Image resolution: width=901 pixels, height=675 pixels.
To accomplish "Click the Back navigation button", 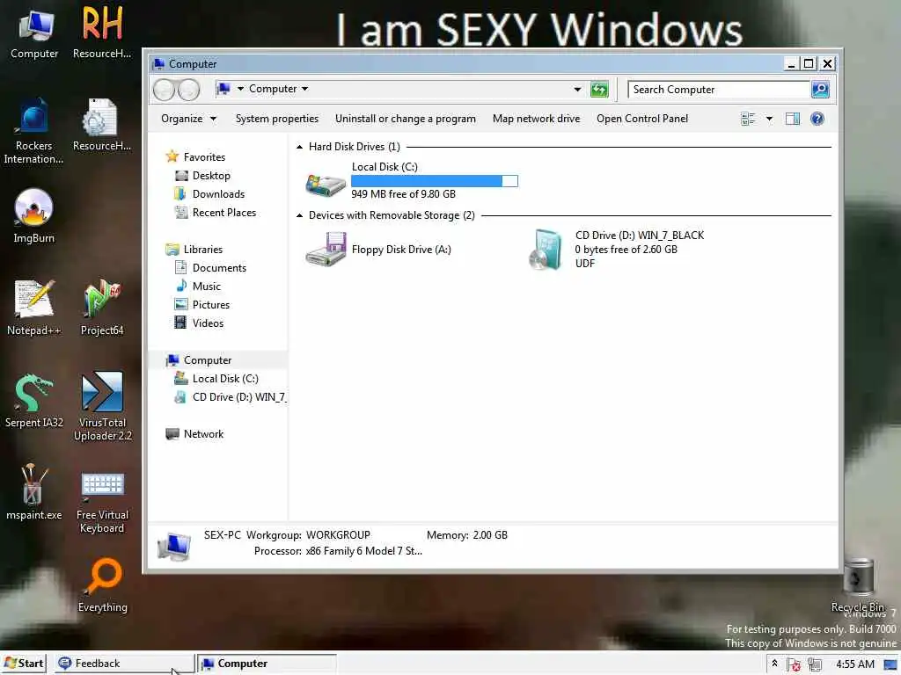I will (164, 90).
